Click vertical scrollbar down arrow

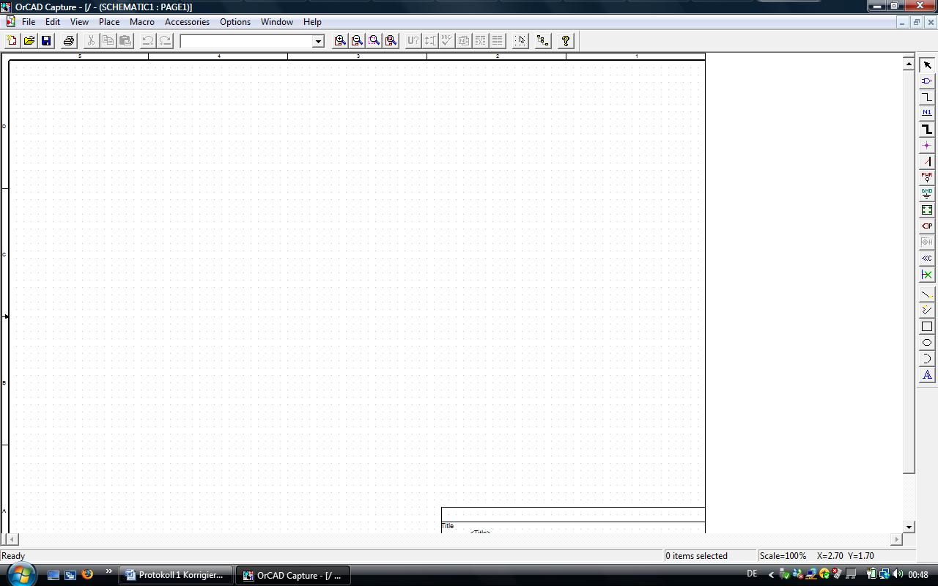(x=909, y=527)
